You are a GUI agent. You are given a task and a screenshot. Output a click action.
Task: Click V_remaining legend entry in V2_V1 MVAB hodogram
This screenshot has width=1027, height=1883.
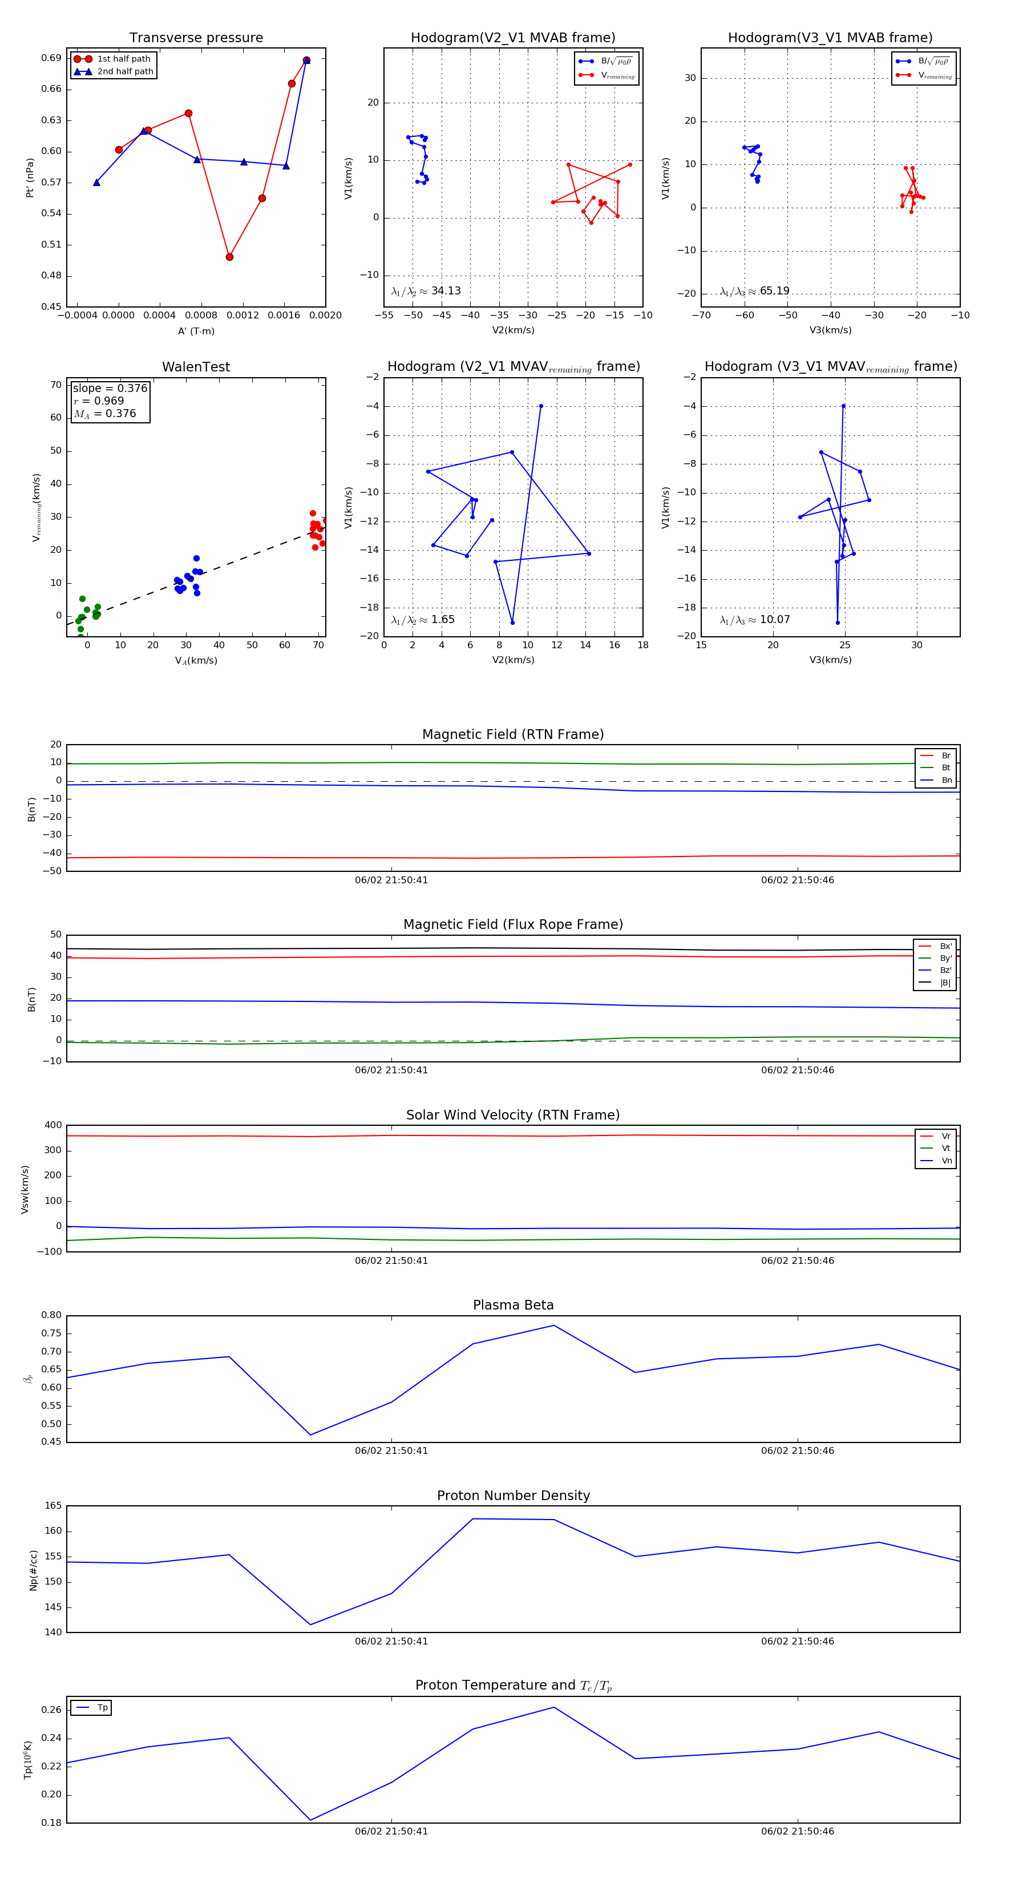607,75
